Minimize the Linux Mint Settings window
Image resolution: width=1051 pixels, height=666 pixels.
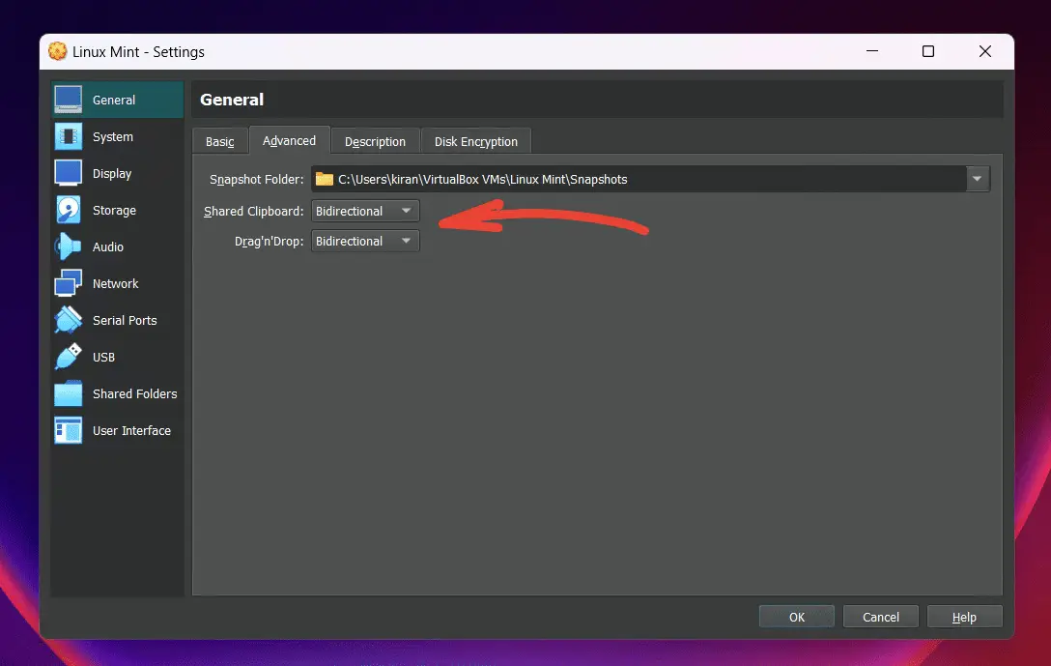click(x=872, y=51)
